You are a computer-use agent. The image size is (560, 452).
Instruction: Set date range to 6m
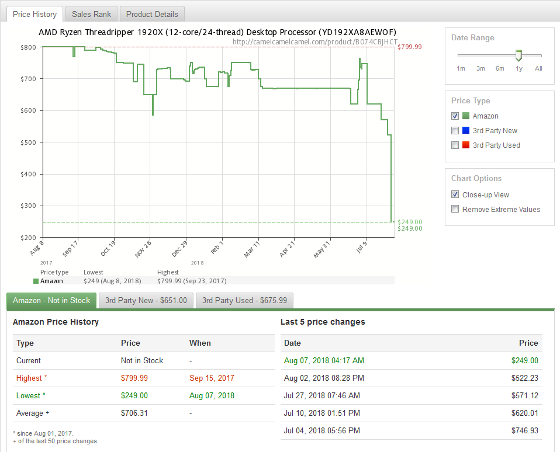500,68
